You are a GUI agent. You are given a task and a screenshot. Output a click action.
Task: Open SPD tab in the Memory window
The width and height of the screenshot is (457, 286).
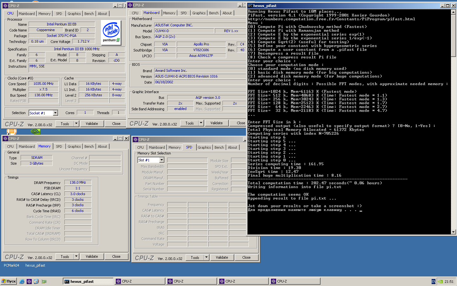[59, 146]
